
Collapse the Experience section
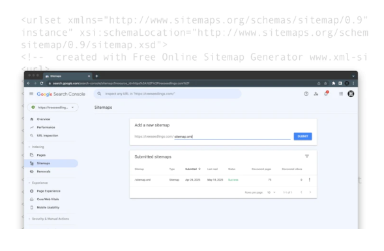coord(38,183)
